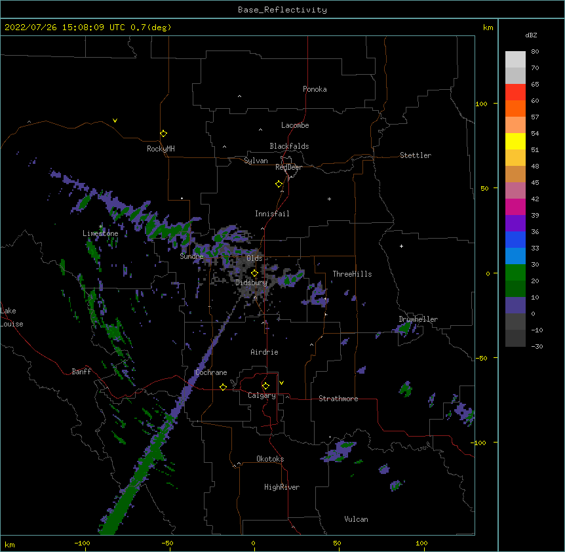The image size is (565, 552).
Task: Select the bright orange 57-60 dBZ legend band
Action: pos(515,108)
